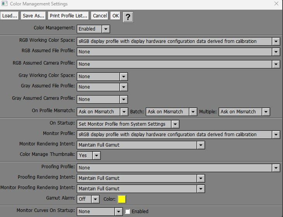Click the Save As... button
Screen dimensions: 283x217
pyautogui.click(x=33, y=16)
